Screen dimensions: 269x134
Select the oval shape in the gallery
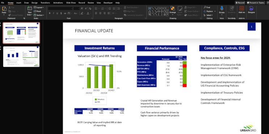(x=162, y=8)
